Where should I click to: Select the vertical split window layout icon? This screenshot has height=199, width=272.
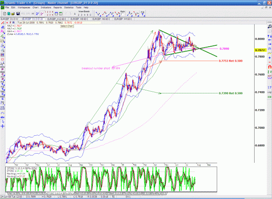pos(60,14)
